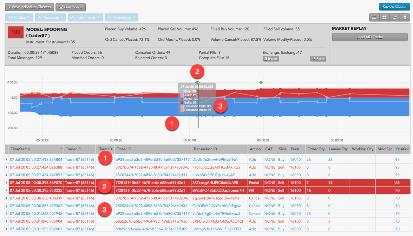Screen dimensions: 413x236
Task: Open the All Traders dropdown
Action: [19, 17]
